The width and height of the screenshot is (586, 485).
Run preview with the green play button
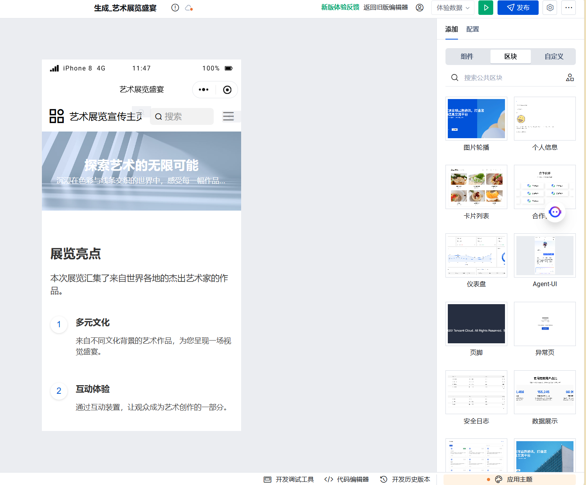pyautogui.click(x=486, y=7)
